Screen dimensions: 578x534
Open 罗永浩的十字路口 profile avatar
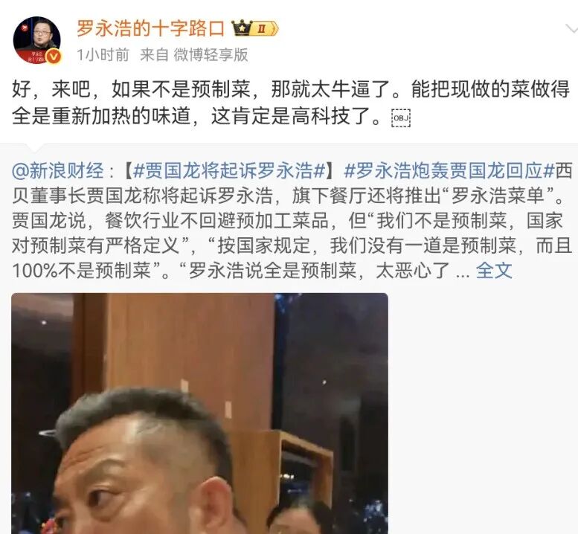click(x=37, y=40)
